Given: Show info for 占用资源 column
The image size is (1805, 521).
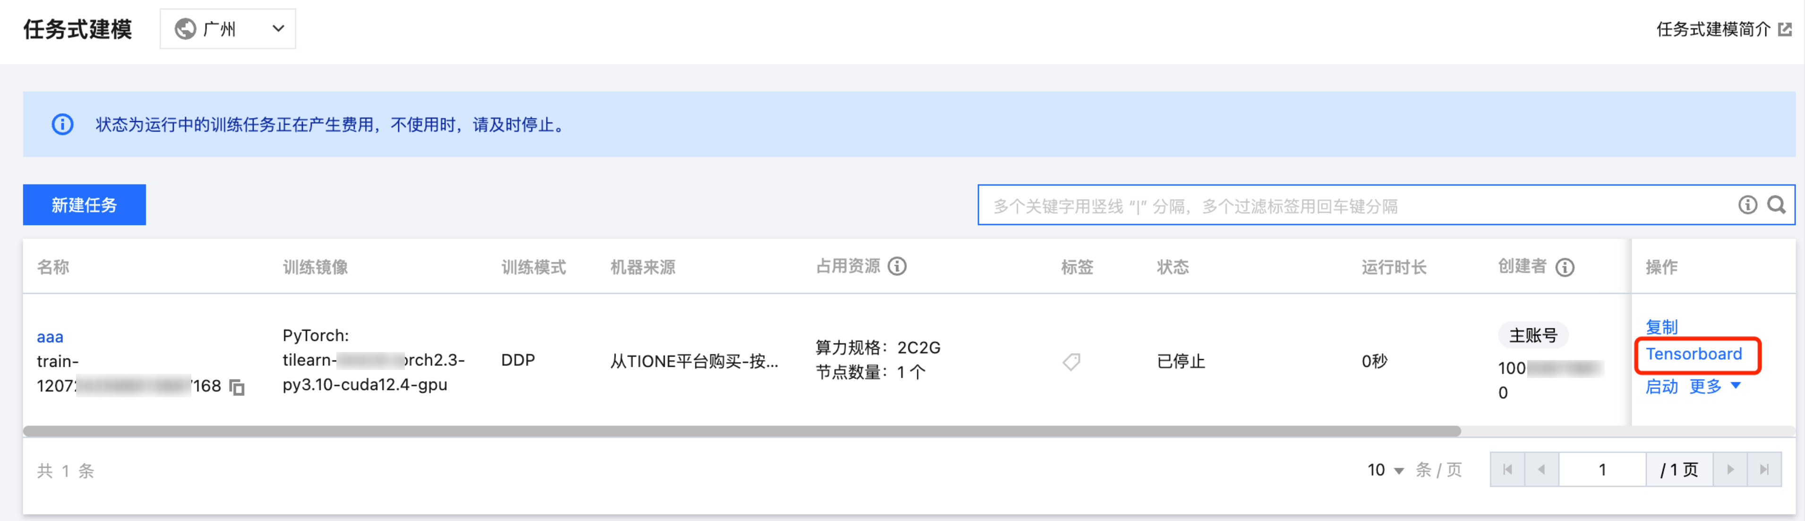Looking at the screenshot, I should 897,266.
